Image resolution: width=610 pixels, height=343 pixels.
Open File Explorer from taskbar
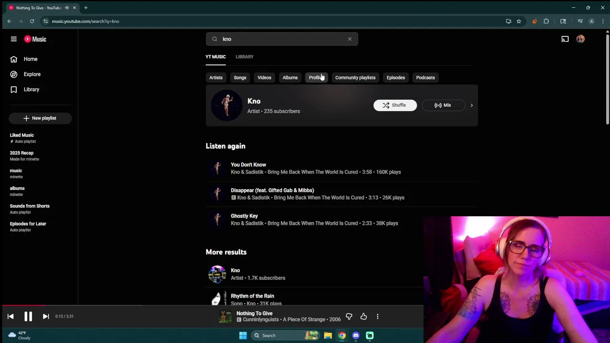(328, 335)
